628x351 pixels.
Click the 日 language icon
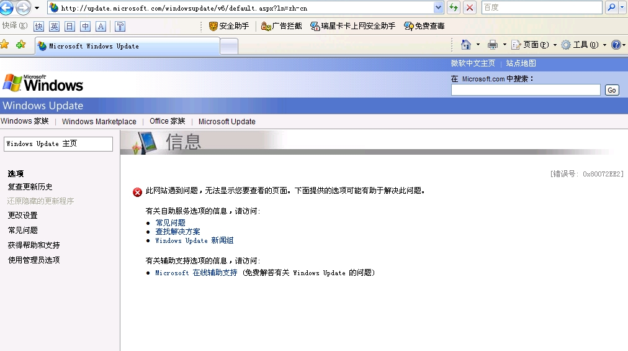[70, 27]
